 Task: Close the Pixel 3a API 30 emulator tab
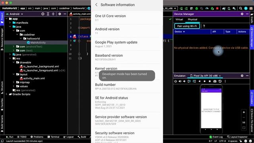point(220,76)
